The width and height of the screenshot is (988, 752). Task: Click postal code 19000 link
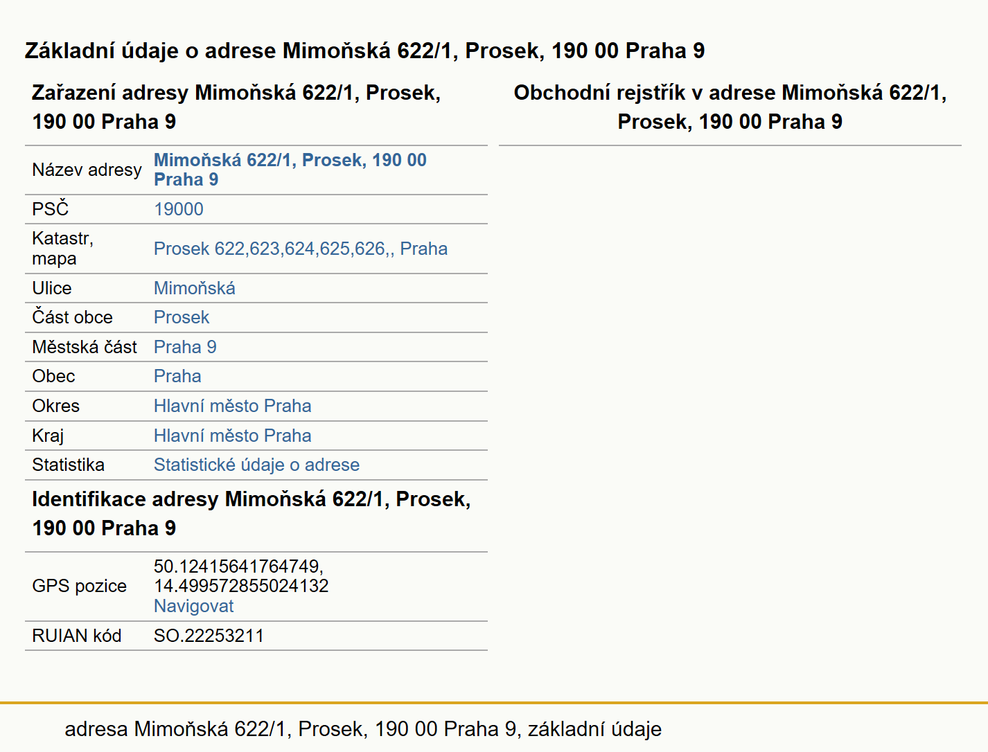[x=179, y=209]
